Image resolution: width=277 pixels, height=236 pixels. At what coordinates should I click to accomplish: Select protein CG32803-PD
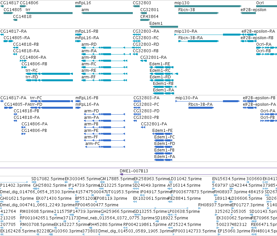137,114
